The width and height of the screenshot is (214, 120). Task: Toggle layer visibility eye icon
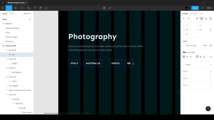pos(211,45)
